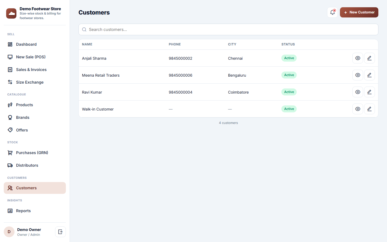Screen dimensions: 387x242
Task: Add a New Customer
Action: (359, 12)
